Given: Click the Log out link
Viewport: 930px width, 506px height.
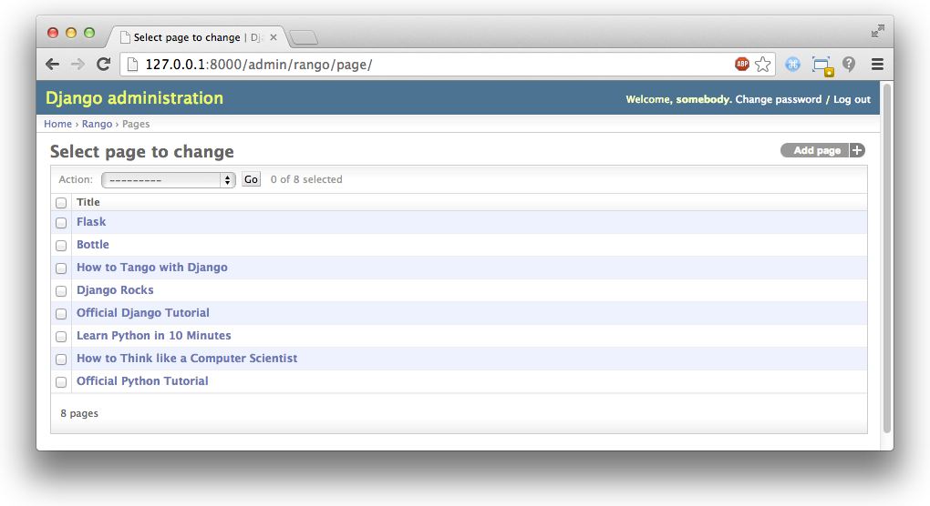Looking at the screenshot, I should coord(852,99).
